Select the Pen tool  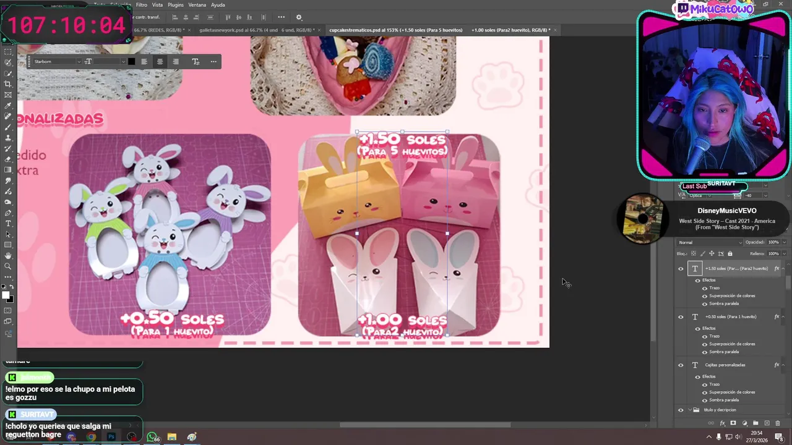tap(8, 213)
